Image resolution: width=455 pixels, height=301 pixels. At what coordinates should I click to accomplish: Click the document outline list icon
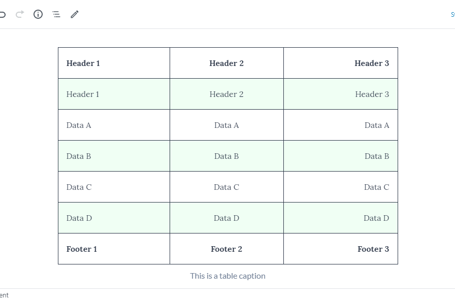point(56,14)
